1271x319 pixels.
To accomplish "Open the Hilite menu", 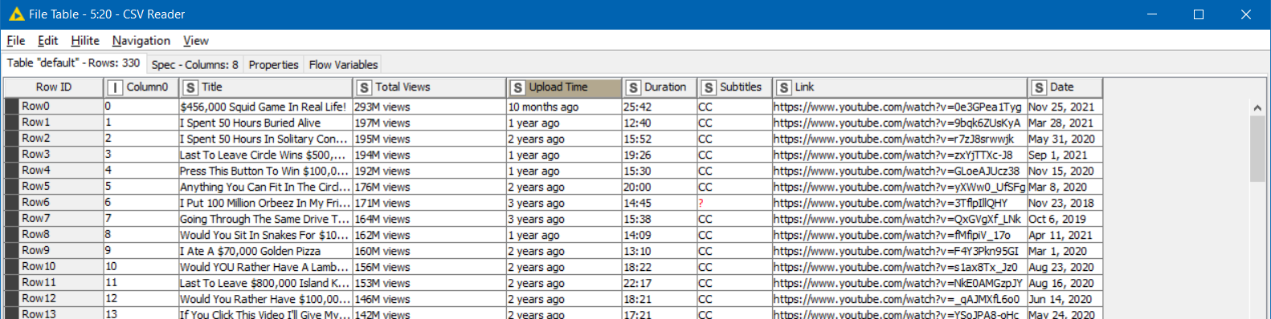I will (x=84, y=41).
